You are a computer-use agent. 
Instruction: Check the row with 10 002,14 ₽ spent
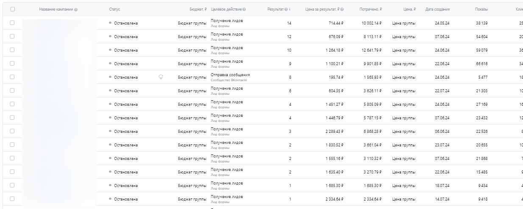coord(12,23)
